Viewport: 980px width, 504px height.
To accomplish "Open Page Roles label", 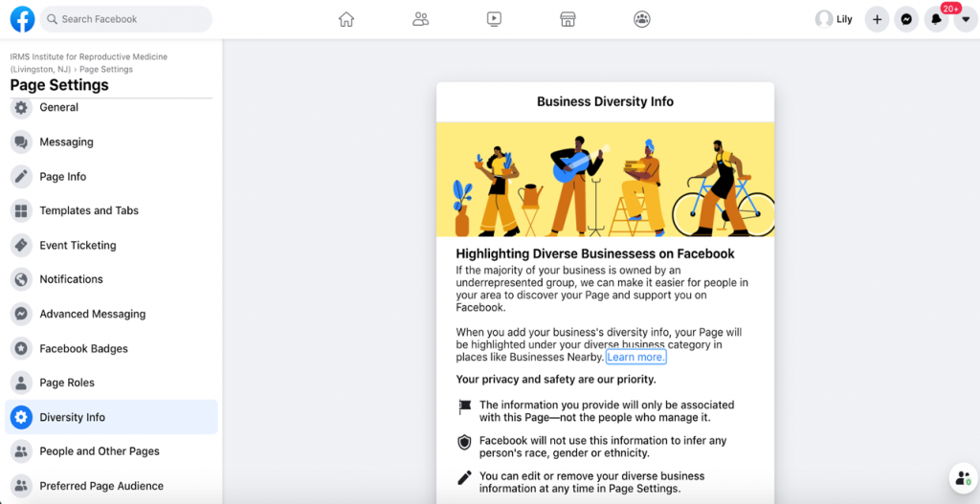I will pos(67,383).
